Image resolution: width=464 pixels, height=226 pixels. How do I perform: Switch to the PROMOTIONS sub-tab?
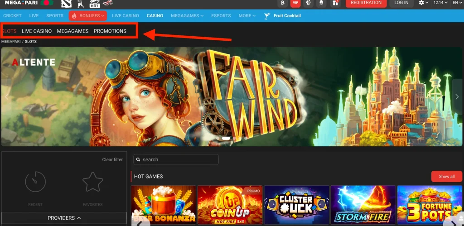pyautogui.click(x=110, y=31)
